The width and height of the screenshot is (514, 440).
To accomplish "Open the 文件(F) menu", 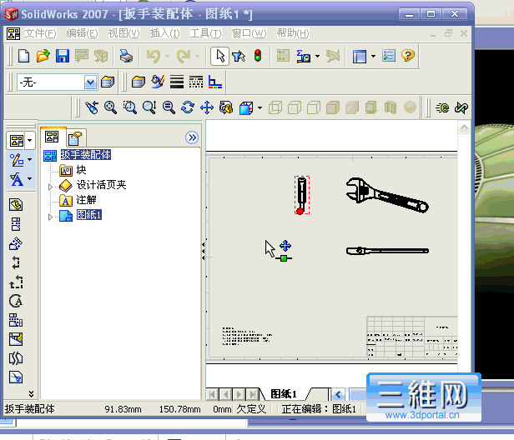I will click(41, 33).
